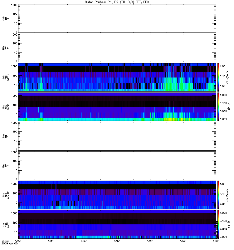Click the '0800' time axis label

pos(216,241)
